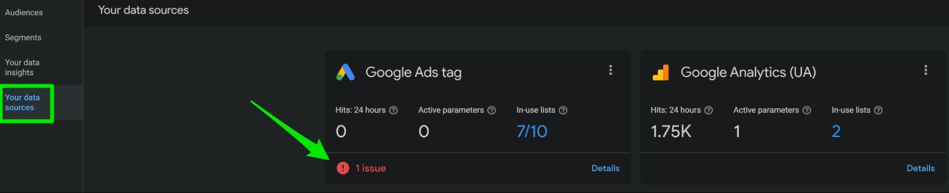Open the 2 in-use lists link
Viewport: 949px width, 193px height.
[x=836, y=131]
